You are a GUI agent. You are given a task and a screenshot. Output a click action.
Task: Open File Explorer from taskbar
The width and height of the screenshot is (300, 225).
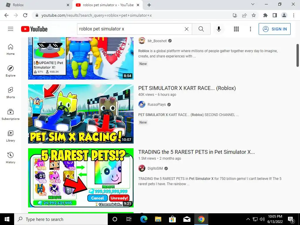(x=158, y=219)
